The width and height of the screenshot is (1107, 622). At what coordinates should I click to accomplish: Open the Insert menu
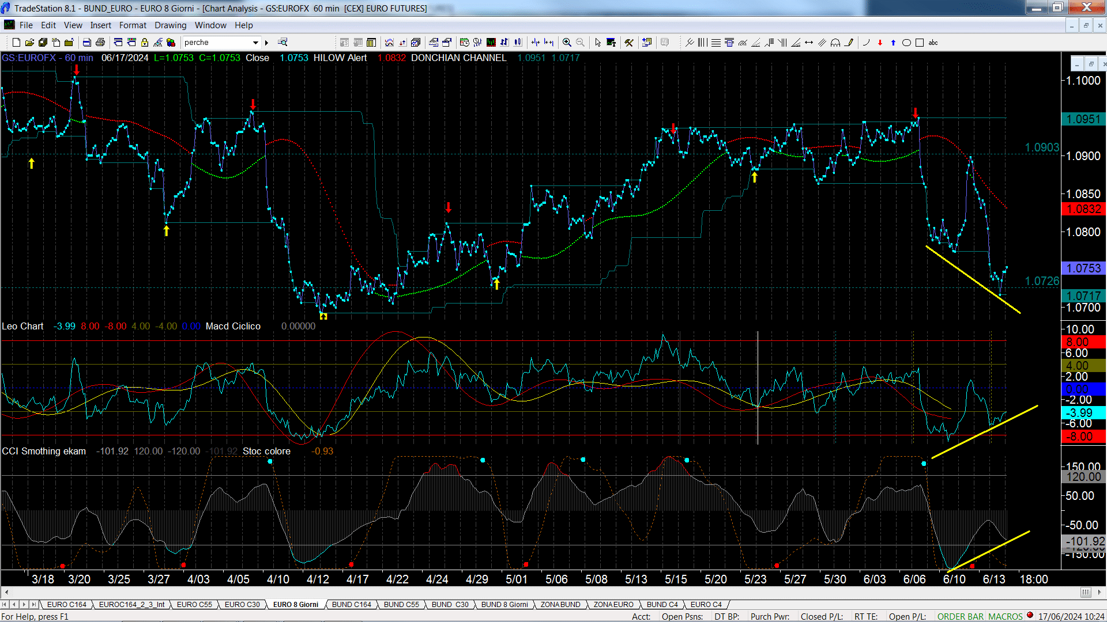click(101, 25)
